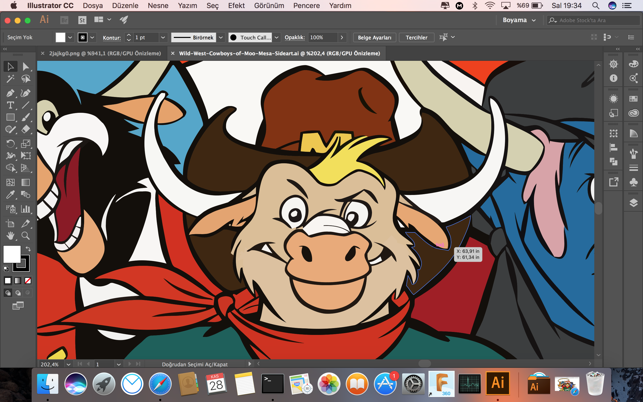Viewport: 643px width, 402px height.
Task: Select the Line Segment tool
Action: tap(26, 105)
